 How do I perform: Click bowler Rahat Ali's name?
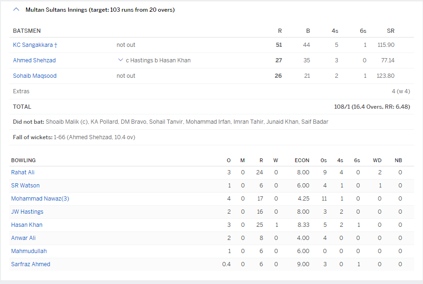[23, 172]
